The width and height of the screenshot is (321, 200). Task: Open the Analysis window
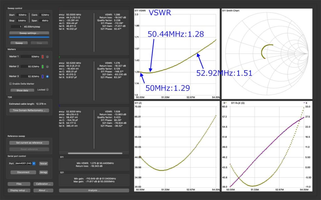(x=94, y=190)
